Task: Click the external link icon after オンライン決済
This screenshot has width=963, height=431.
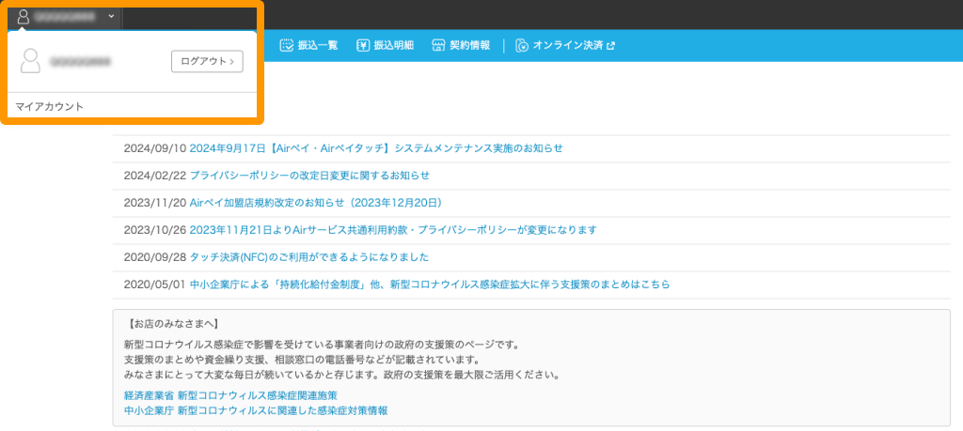Action: pos(610,45)
